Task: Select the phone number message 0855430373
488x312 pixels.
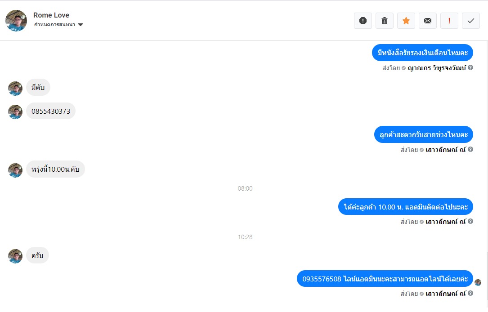Action: [x=51, y=111]
